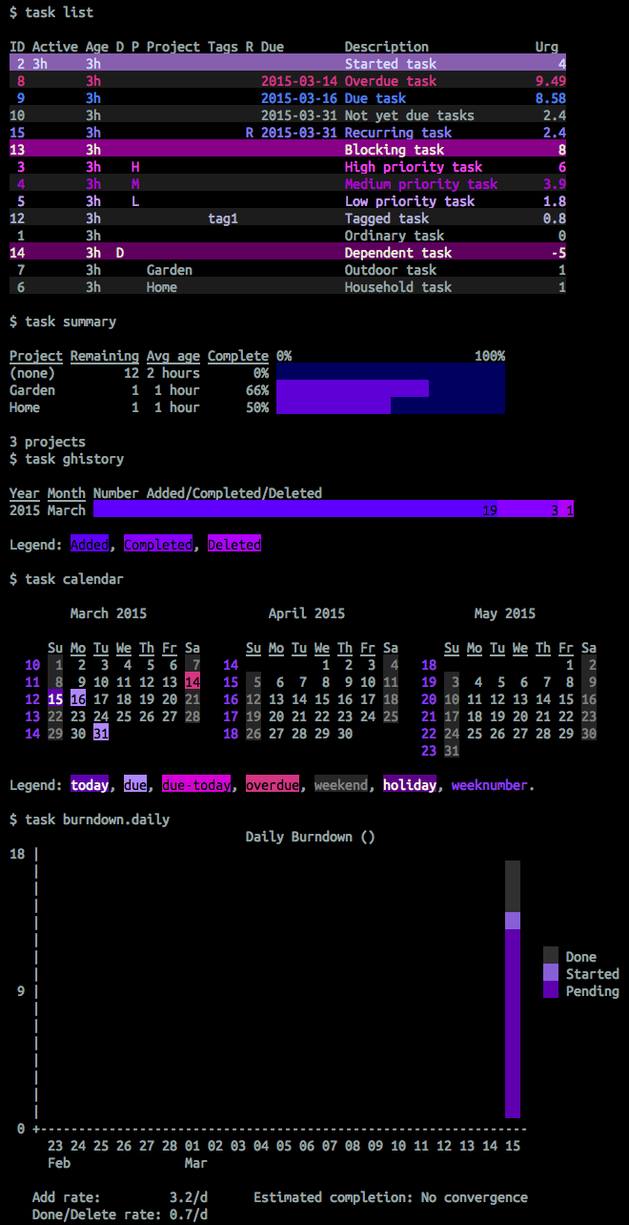
Task: Click the 'Added' legend swatch
Action: [90, 545]
